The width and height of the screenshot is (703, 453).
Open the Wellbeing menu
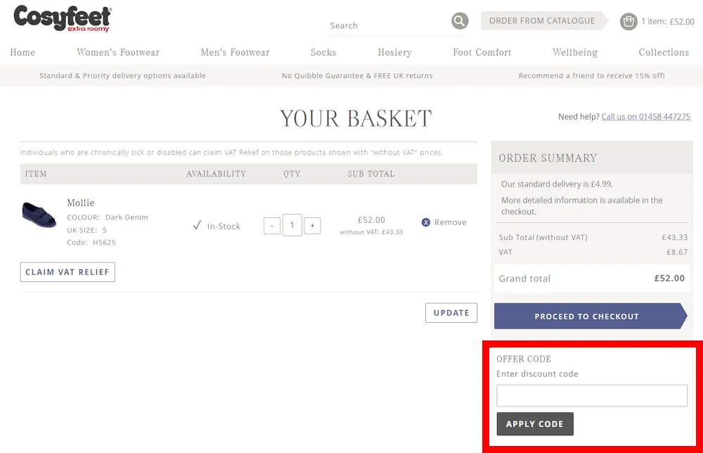coord(575,53)
